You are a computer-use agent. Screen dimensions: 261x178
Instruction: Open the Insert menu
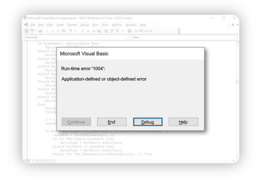pos(60,25)
